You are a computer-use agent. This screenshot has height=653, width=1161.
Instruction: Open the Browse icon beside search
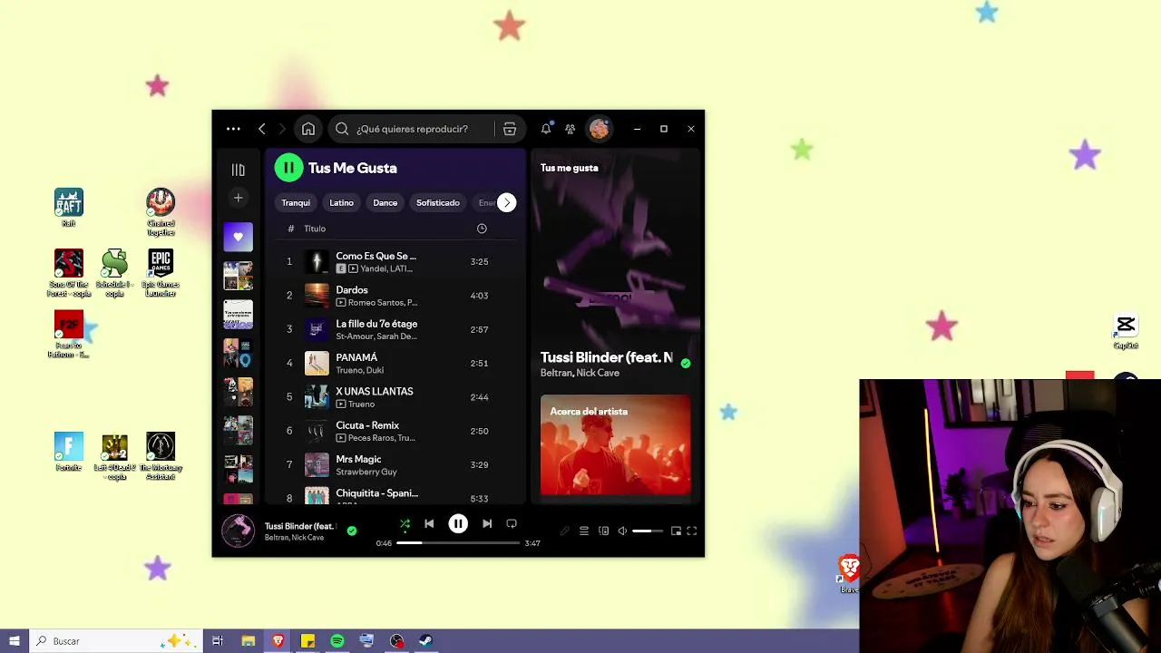point(510,129)
